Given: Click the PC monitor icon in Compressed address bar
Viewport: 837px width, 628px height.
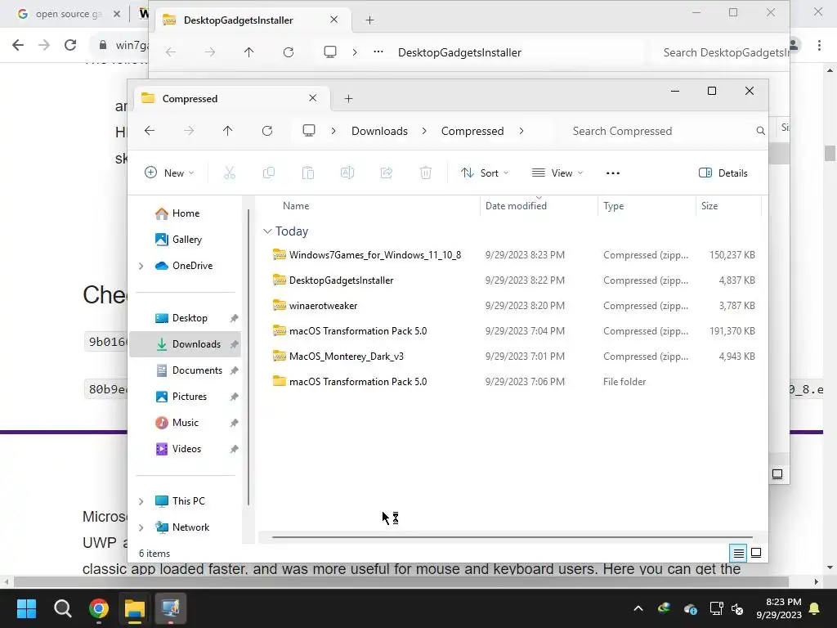Looking at the screenshot, I should tap(309, 131).
